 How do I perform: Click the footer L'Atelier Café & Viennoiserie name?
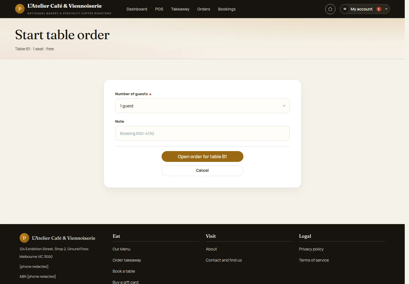[x=64, y=238]
